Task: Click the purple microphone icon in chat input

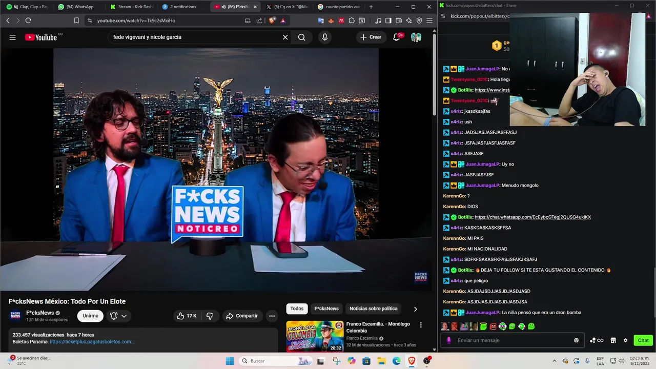Action: (449, 340)
